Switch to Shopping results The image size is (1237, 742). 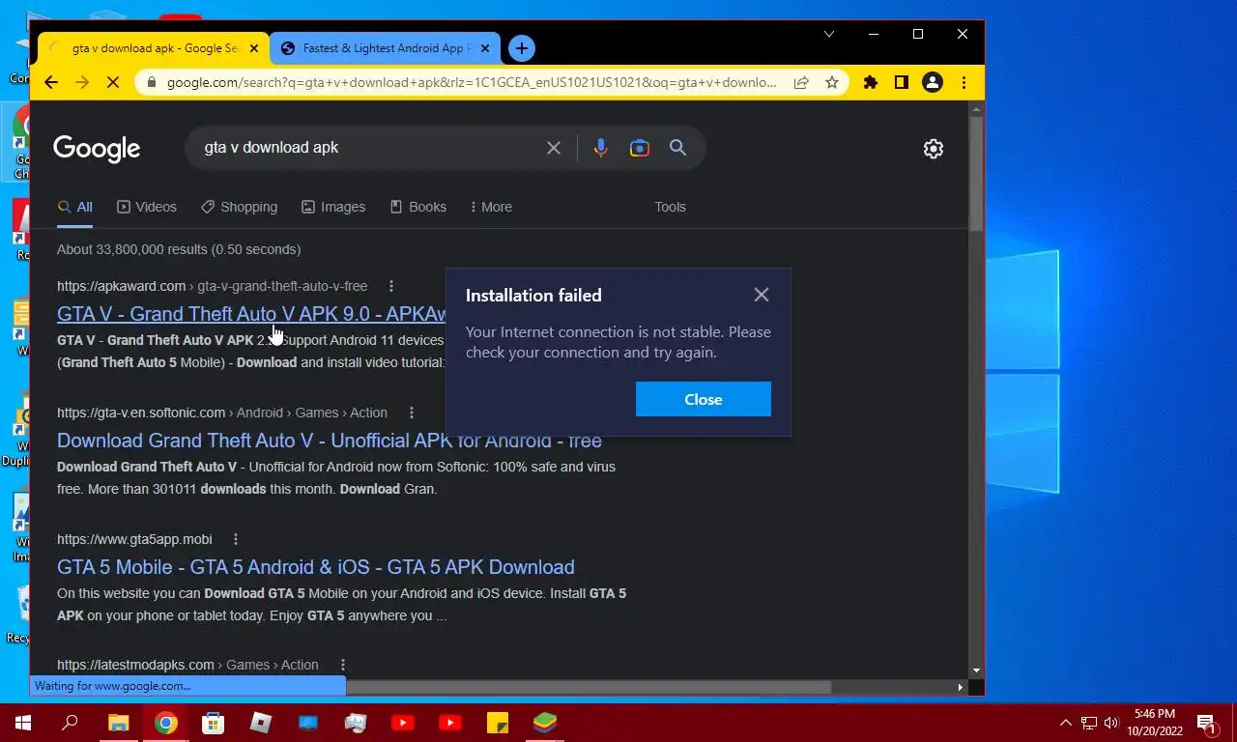tap(239, 207)
